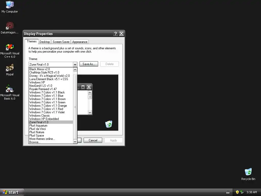Image resolution: width=261 pixels, height=196 pixels.
Task: Choose Windows 7 Colors v1.1 Green
Action: (x=51, y=102)
